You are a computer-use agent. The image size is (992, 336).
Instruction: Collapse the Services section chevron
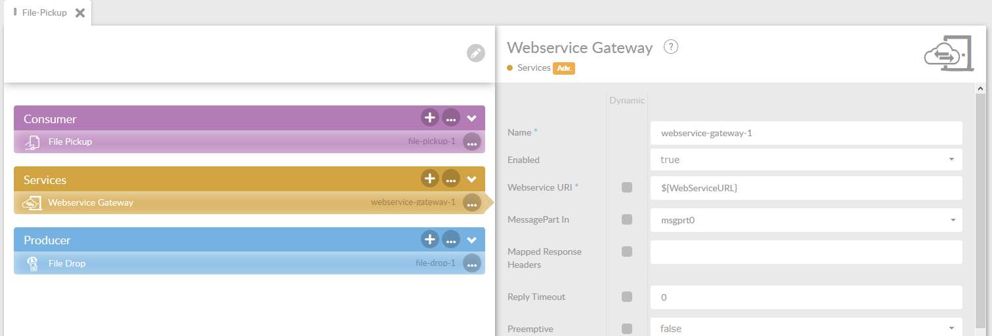[x=471, y=179]
